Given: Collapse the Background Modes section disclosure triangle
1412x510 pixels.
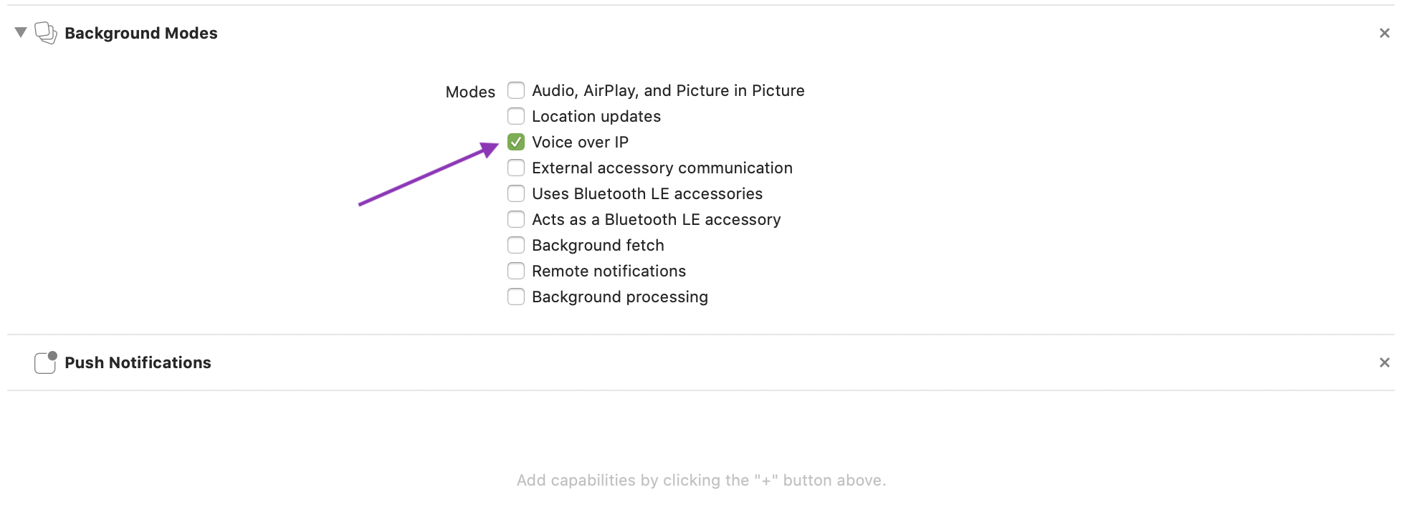Looking at the screenshot, I should click(21, 32).
